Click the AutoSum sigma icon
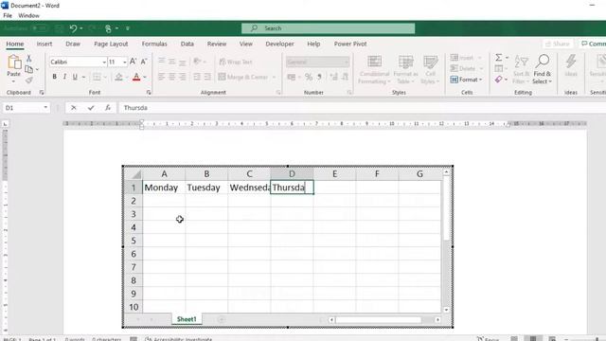This screenshot has width=606, height=341. (499, 57)
